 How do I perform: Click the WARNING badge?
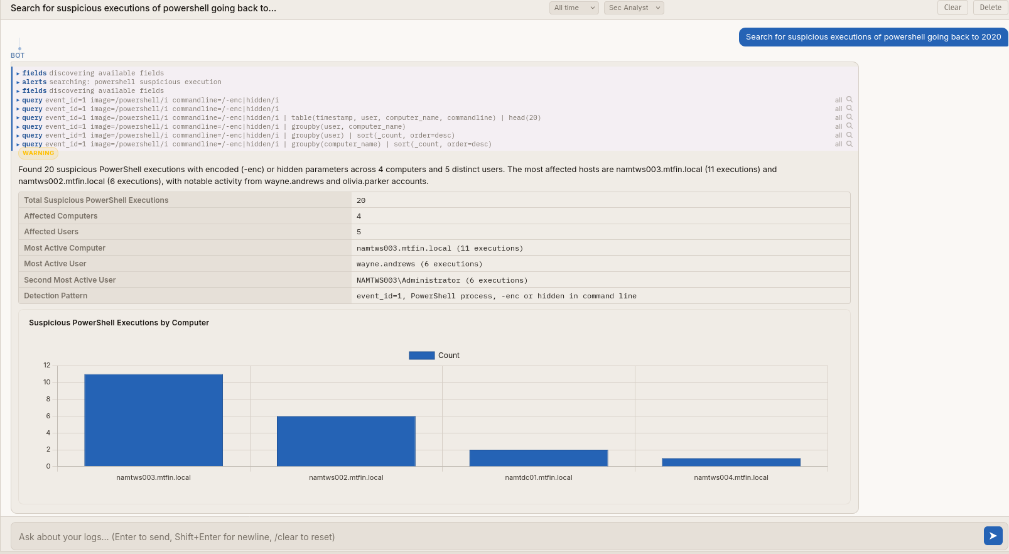click(x=38, y=153)
